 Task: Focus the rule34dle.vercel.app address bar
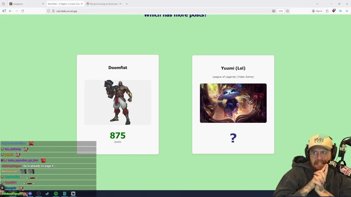coord(168,11)
